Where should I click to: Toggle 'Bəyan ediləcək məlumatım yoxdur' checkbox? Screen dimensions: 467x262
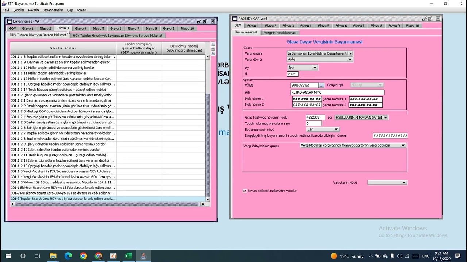click(244, 191)
